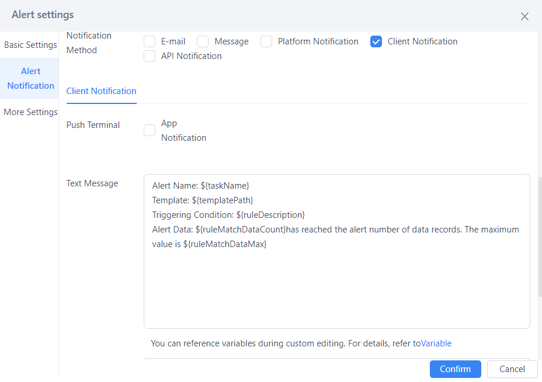Open the More Settings tab

[30, 112]
